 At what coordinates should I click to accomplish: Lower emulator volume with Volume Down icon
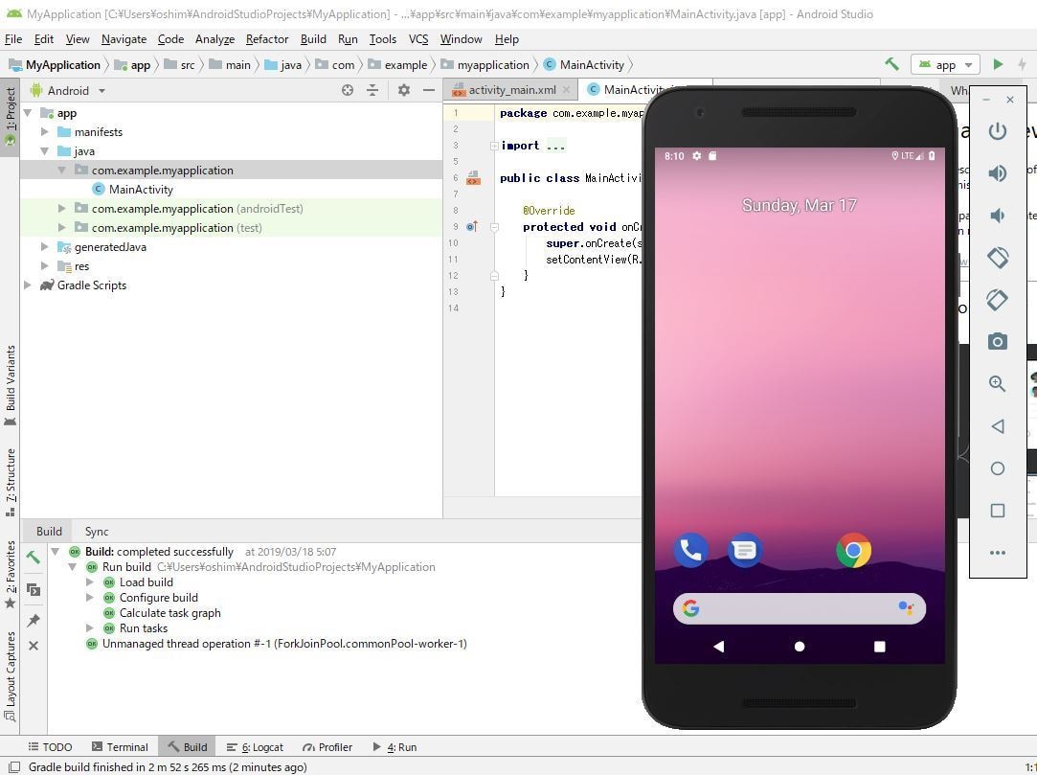pyautogui.click(x=996, y=216)
